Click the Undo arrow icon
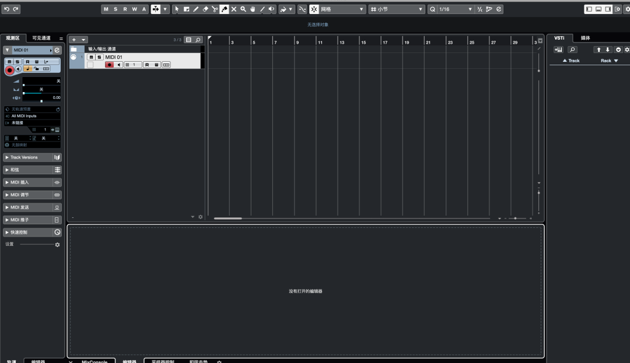 [6, 9]
